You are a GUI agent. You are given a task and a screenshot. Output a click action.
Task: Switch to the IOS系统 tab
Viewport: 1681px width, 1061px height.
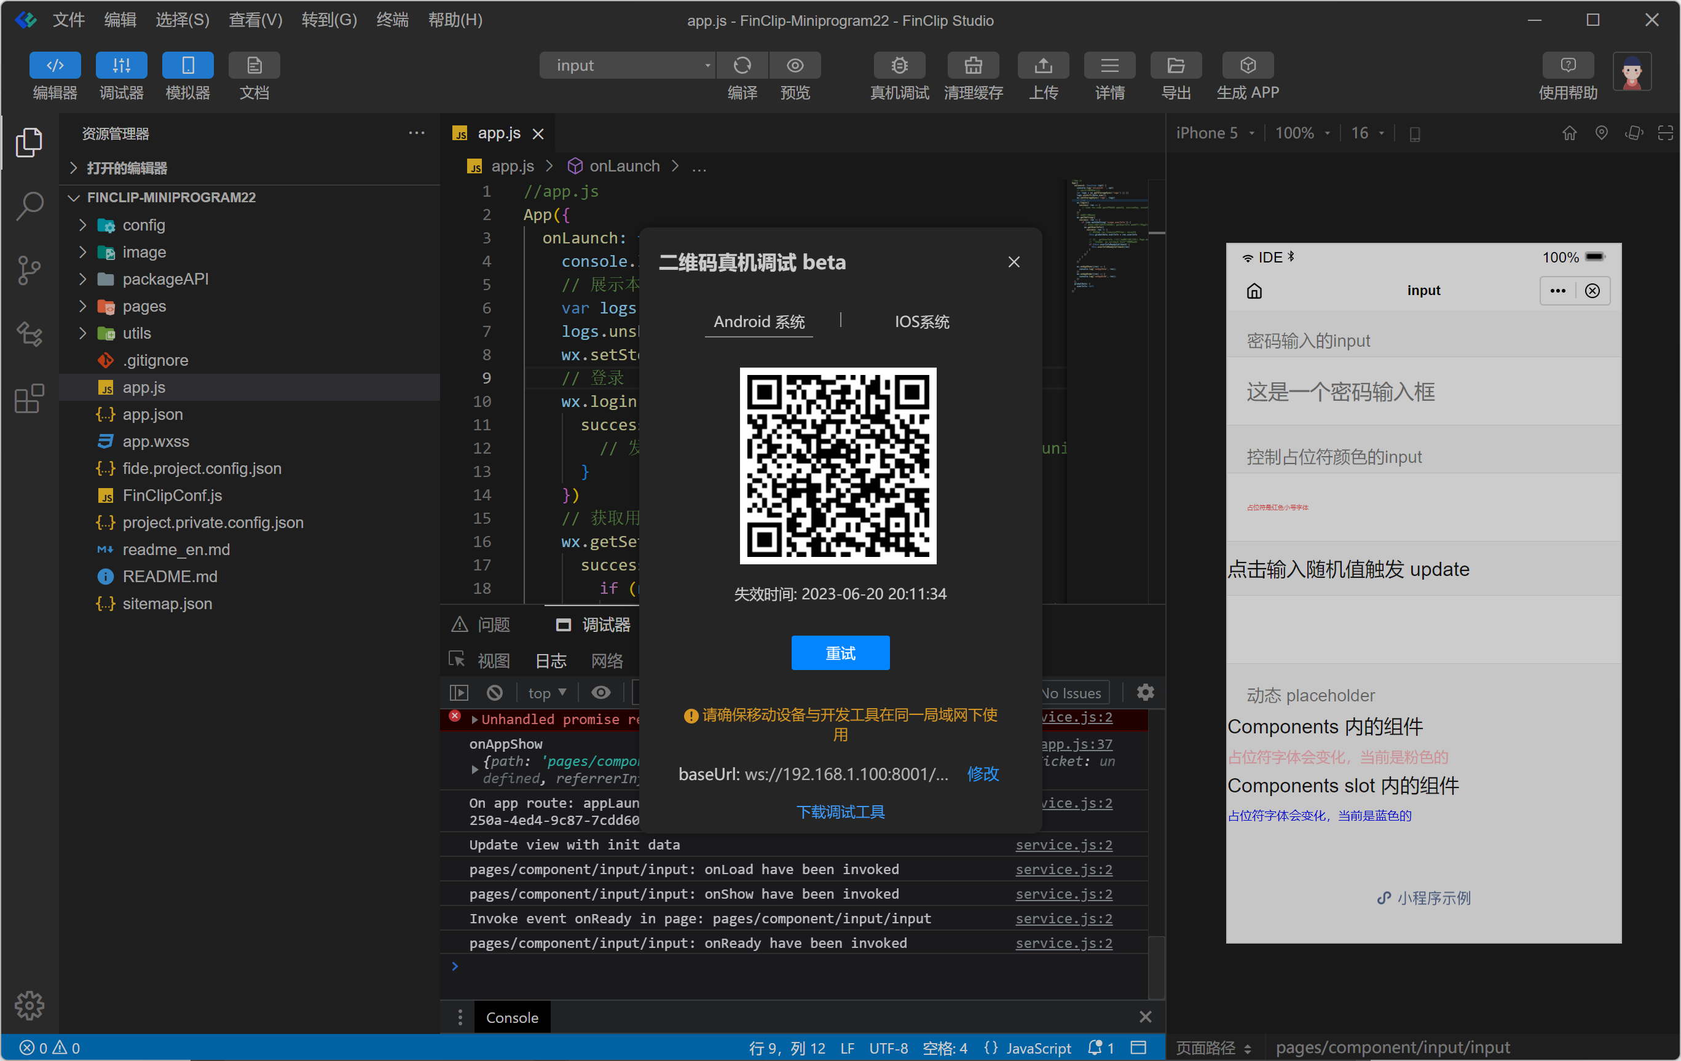click(921, 321)
